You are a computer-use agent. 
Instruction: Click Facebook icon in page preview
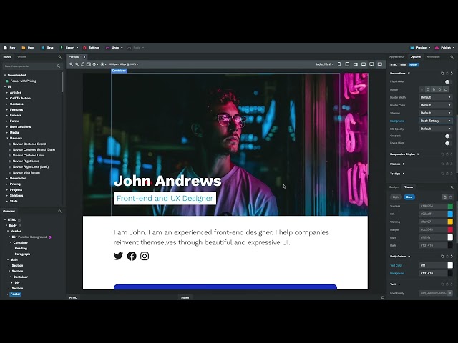132,256
